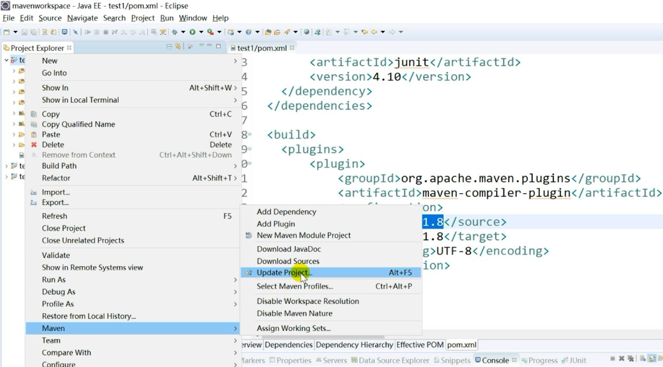
Task: Click the Back navigation arrow icon
Action: pyautogui.click(x=374, y=32)
